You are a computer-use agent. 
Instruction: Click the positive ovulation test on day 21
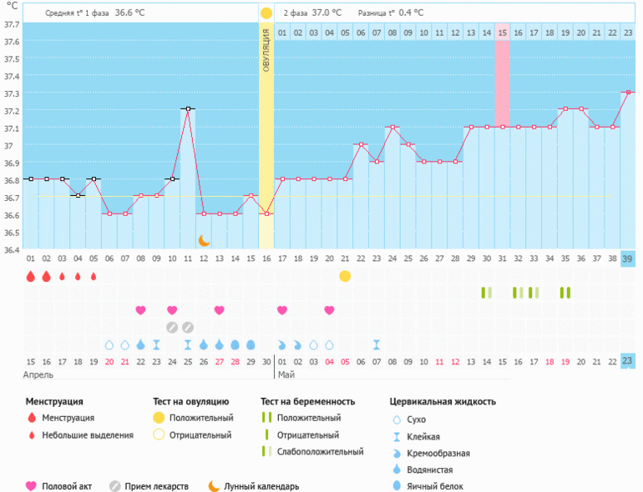345,276
